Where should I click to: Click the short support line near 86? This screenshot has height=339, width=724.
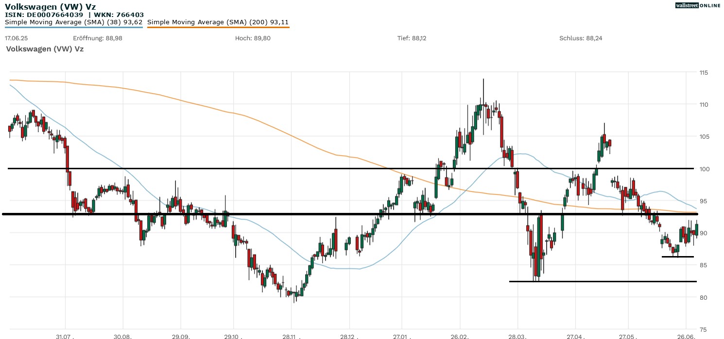click(678, 257)
